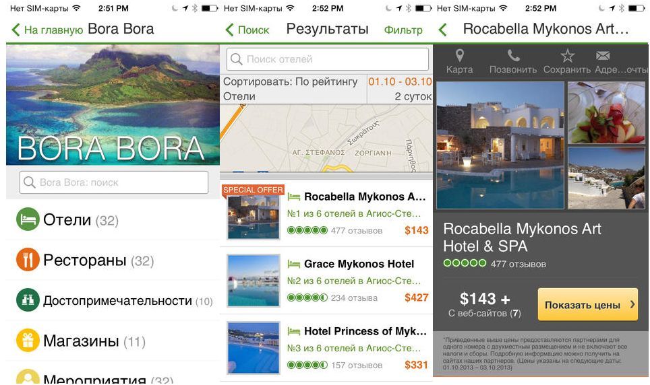Focus the Поиск отелей search field
650x385 pixels.
click(328, 59)
